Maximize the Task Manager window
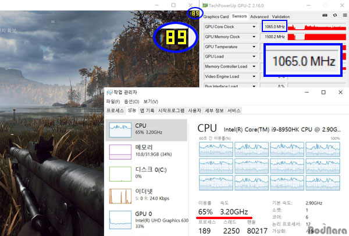Screen dimensions: 349x236 click(x=323, y=92)
